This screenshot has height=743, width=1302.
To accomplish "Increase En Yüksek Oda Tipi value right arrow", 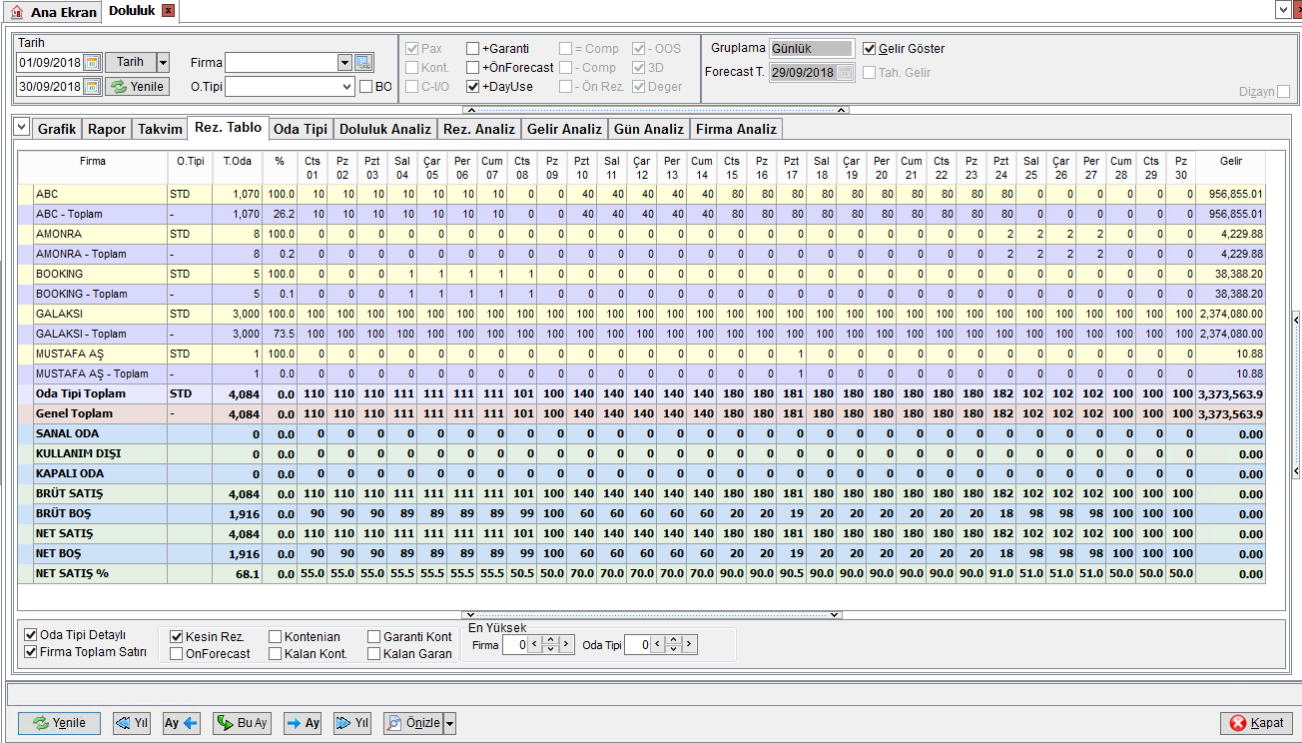I will (x=690, y=644).
